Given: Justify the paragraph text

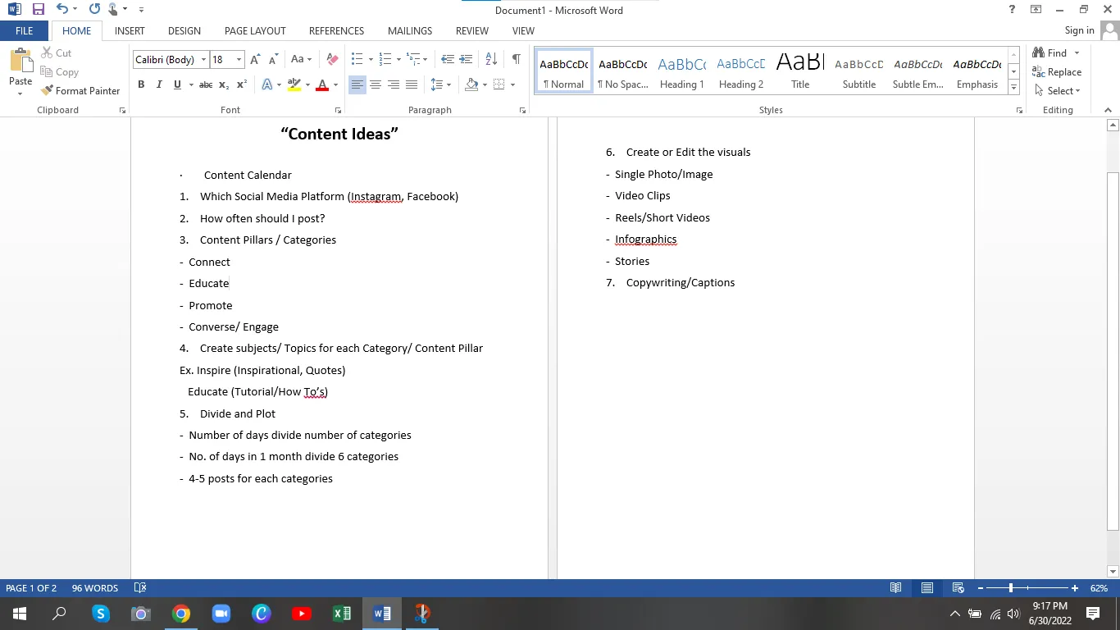Looking at the screenshot, I should (412, 84).
